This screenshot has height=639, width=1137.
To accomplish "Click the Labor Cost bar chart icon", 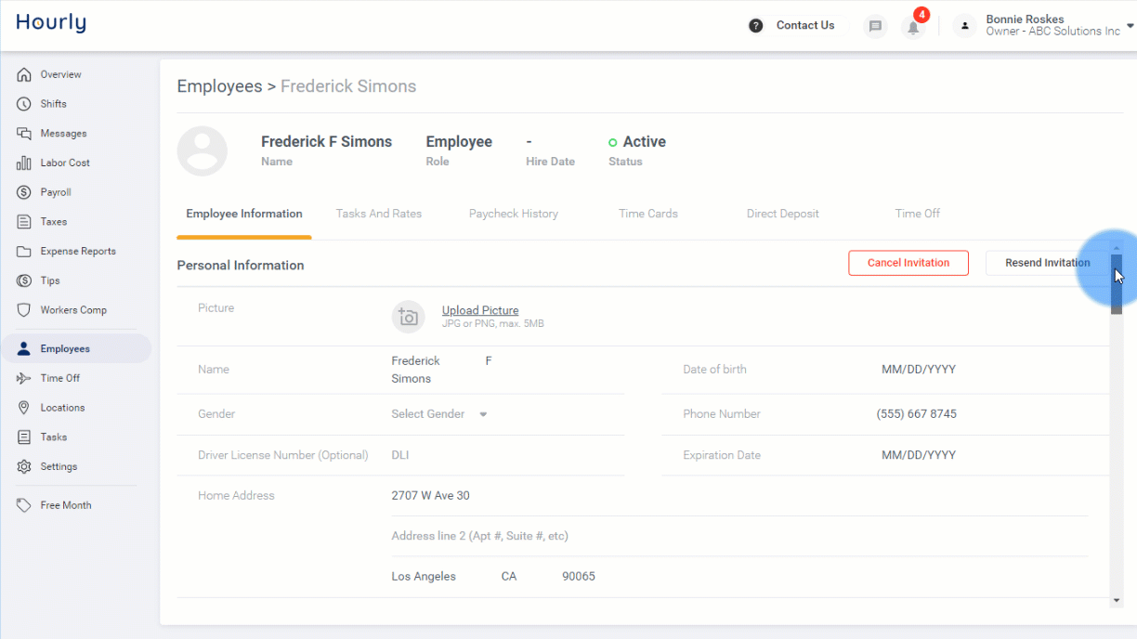I will tap(24, 163).
